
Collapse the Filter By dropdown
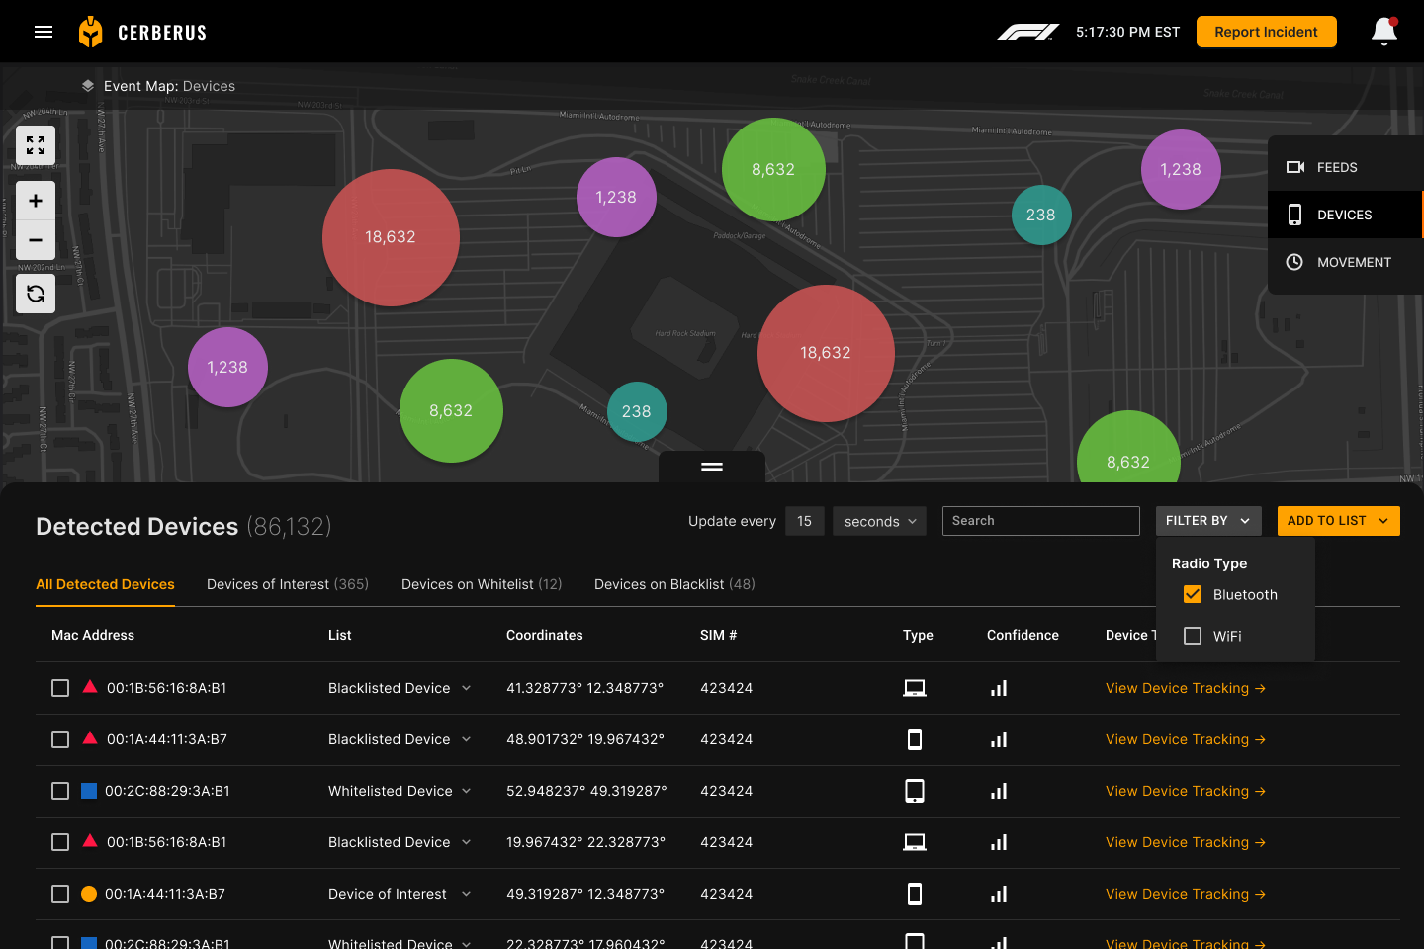(1207, 521)
